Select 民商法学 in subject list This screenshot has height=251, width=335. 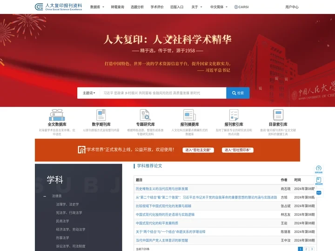(62, 221)
